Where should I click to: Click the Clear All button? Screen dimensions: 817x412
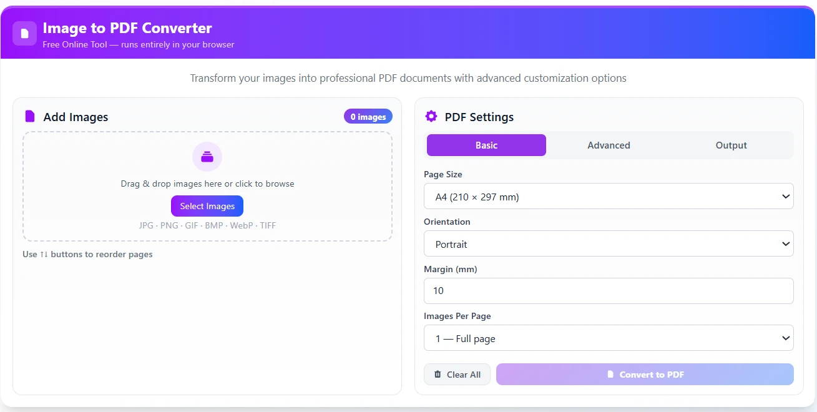tap(457, 375)
